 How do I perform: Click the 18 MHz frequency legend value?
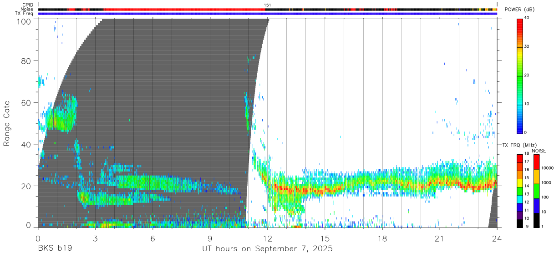(527, 155)
